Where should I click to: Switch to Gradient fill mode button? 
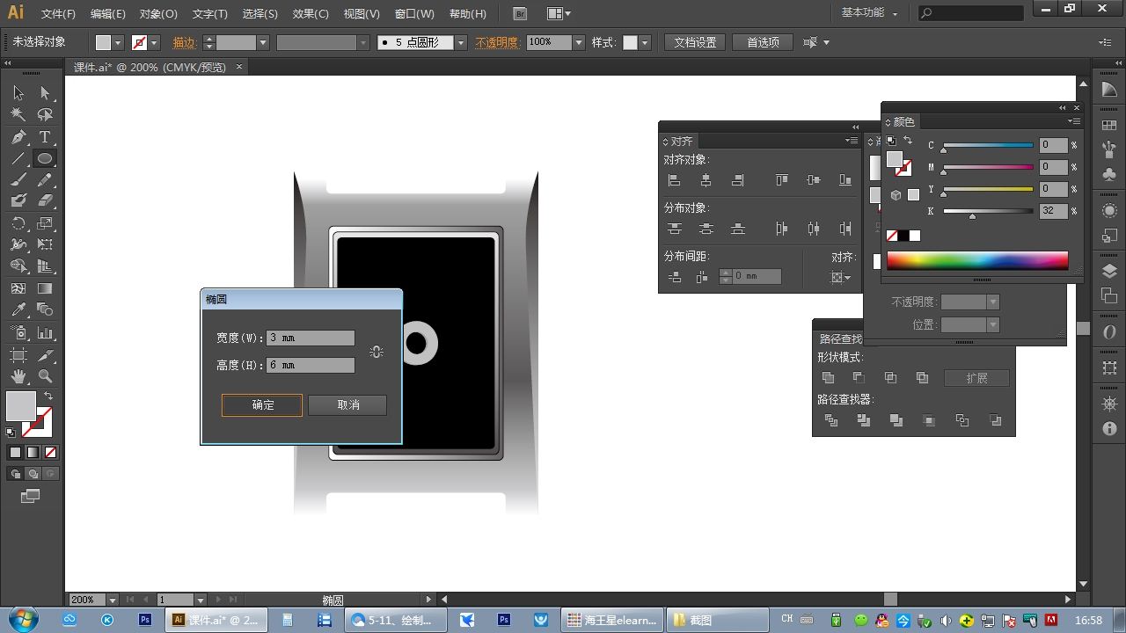coord(33,453)
